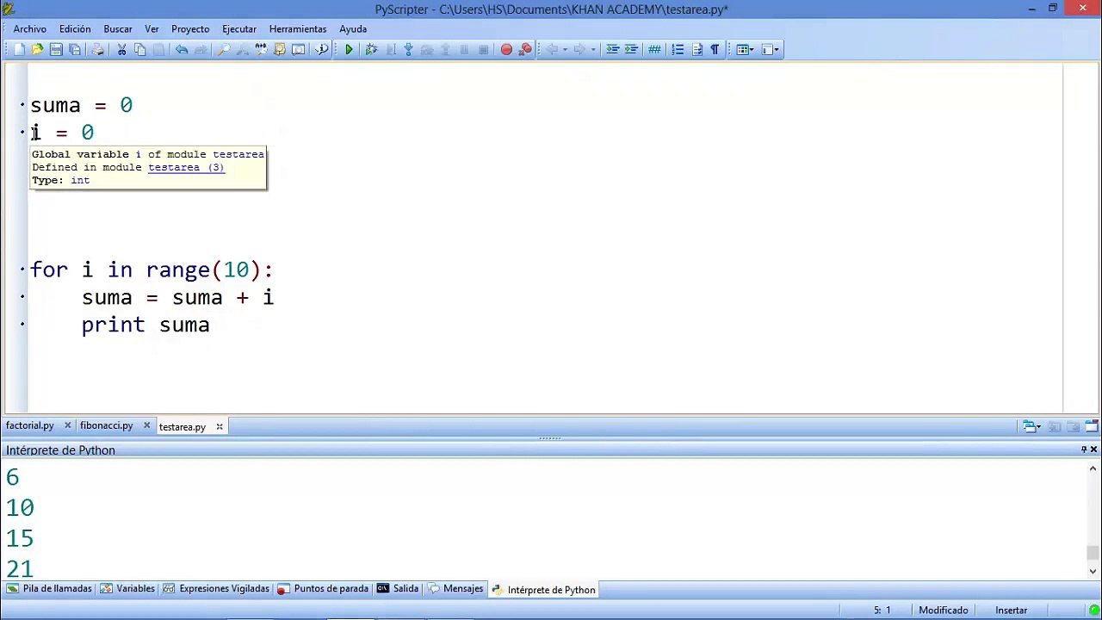Open the Herramientas menu

[298, 28]
